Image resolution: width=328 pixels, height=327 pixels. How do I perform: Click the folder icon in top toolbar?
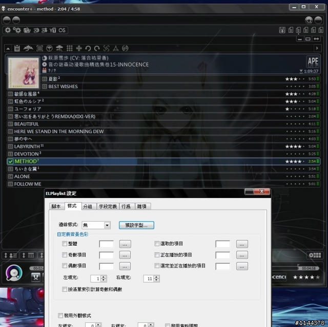27,30
